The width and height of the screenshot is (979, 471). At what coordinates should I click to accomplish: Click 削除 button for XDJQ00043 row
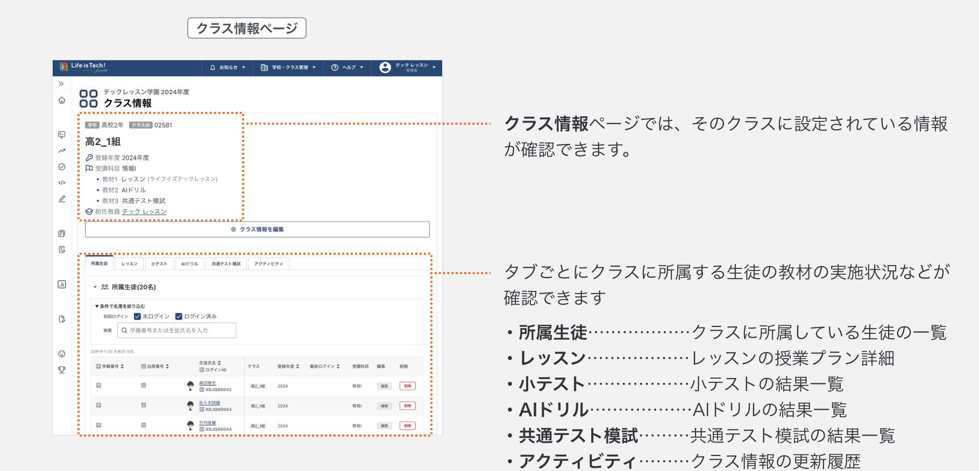point(408,406)
